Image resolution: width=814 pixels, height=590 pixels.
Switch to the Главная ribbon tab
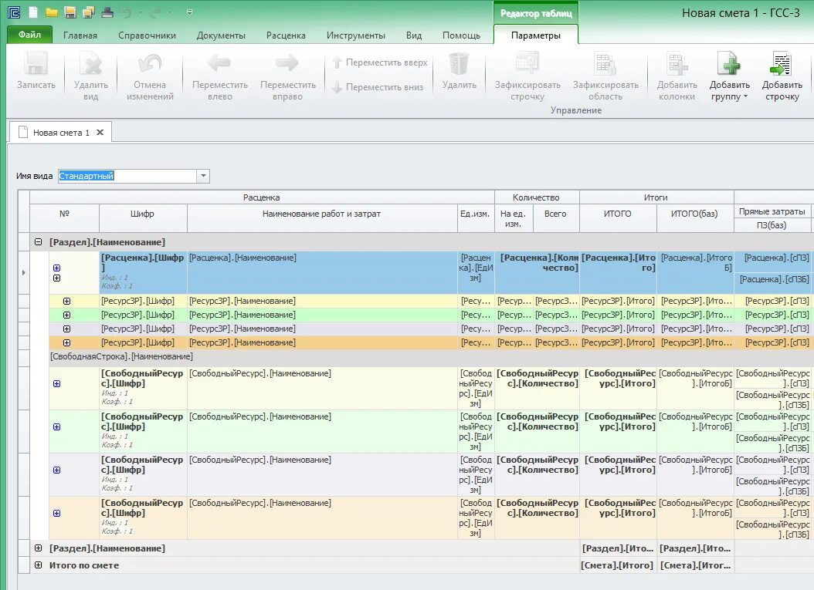pyautogui.click(x=80, y=35)
